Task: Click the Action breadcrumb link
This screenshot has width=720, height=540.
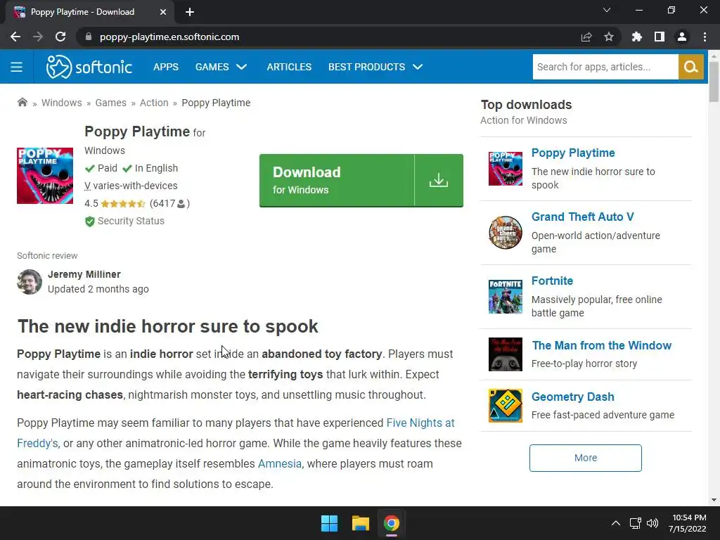Action: pos(154,103)
